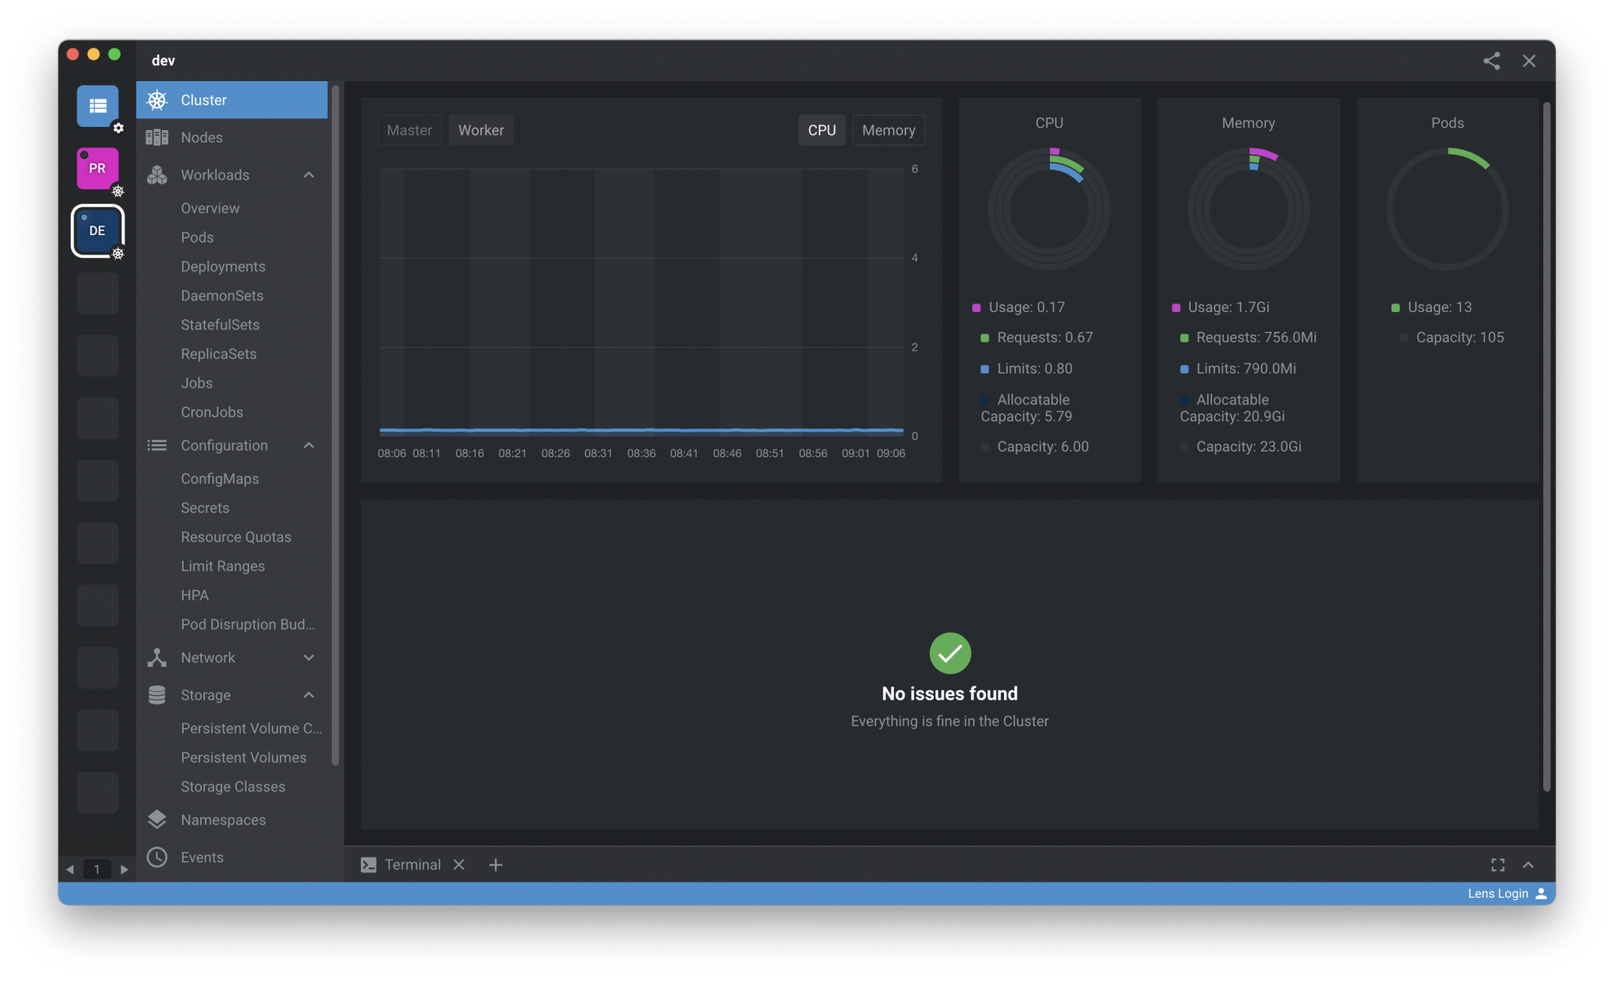
Task: Open Events via the clock icon
Action: (157, 857)
